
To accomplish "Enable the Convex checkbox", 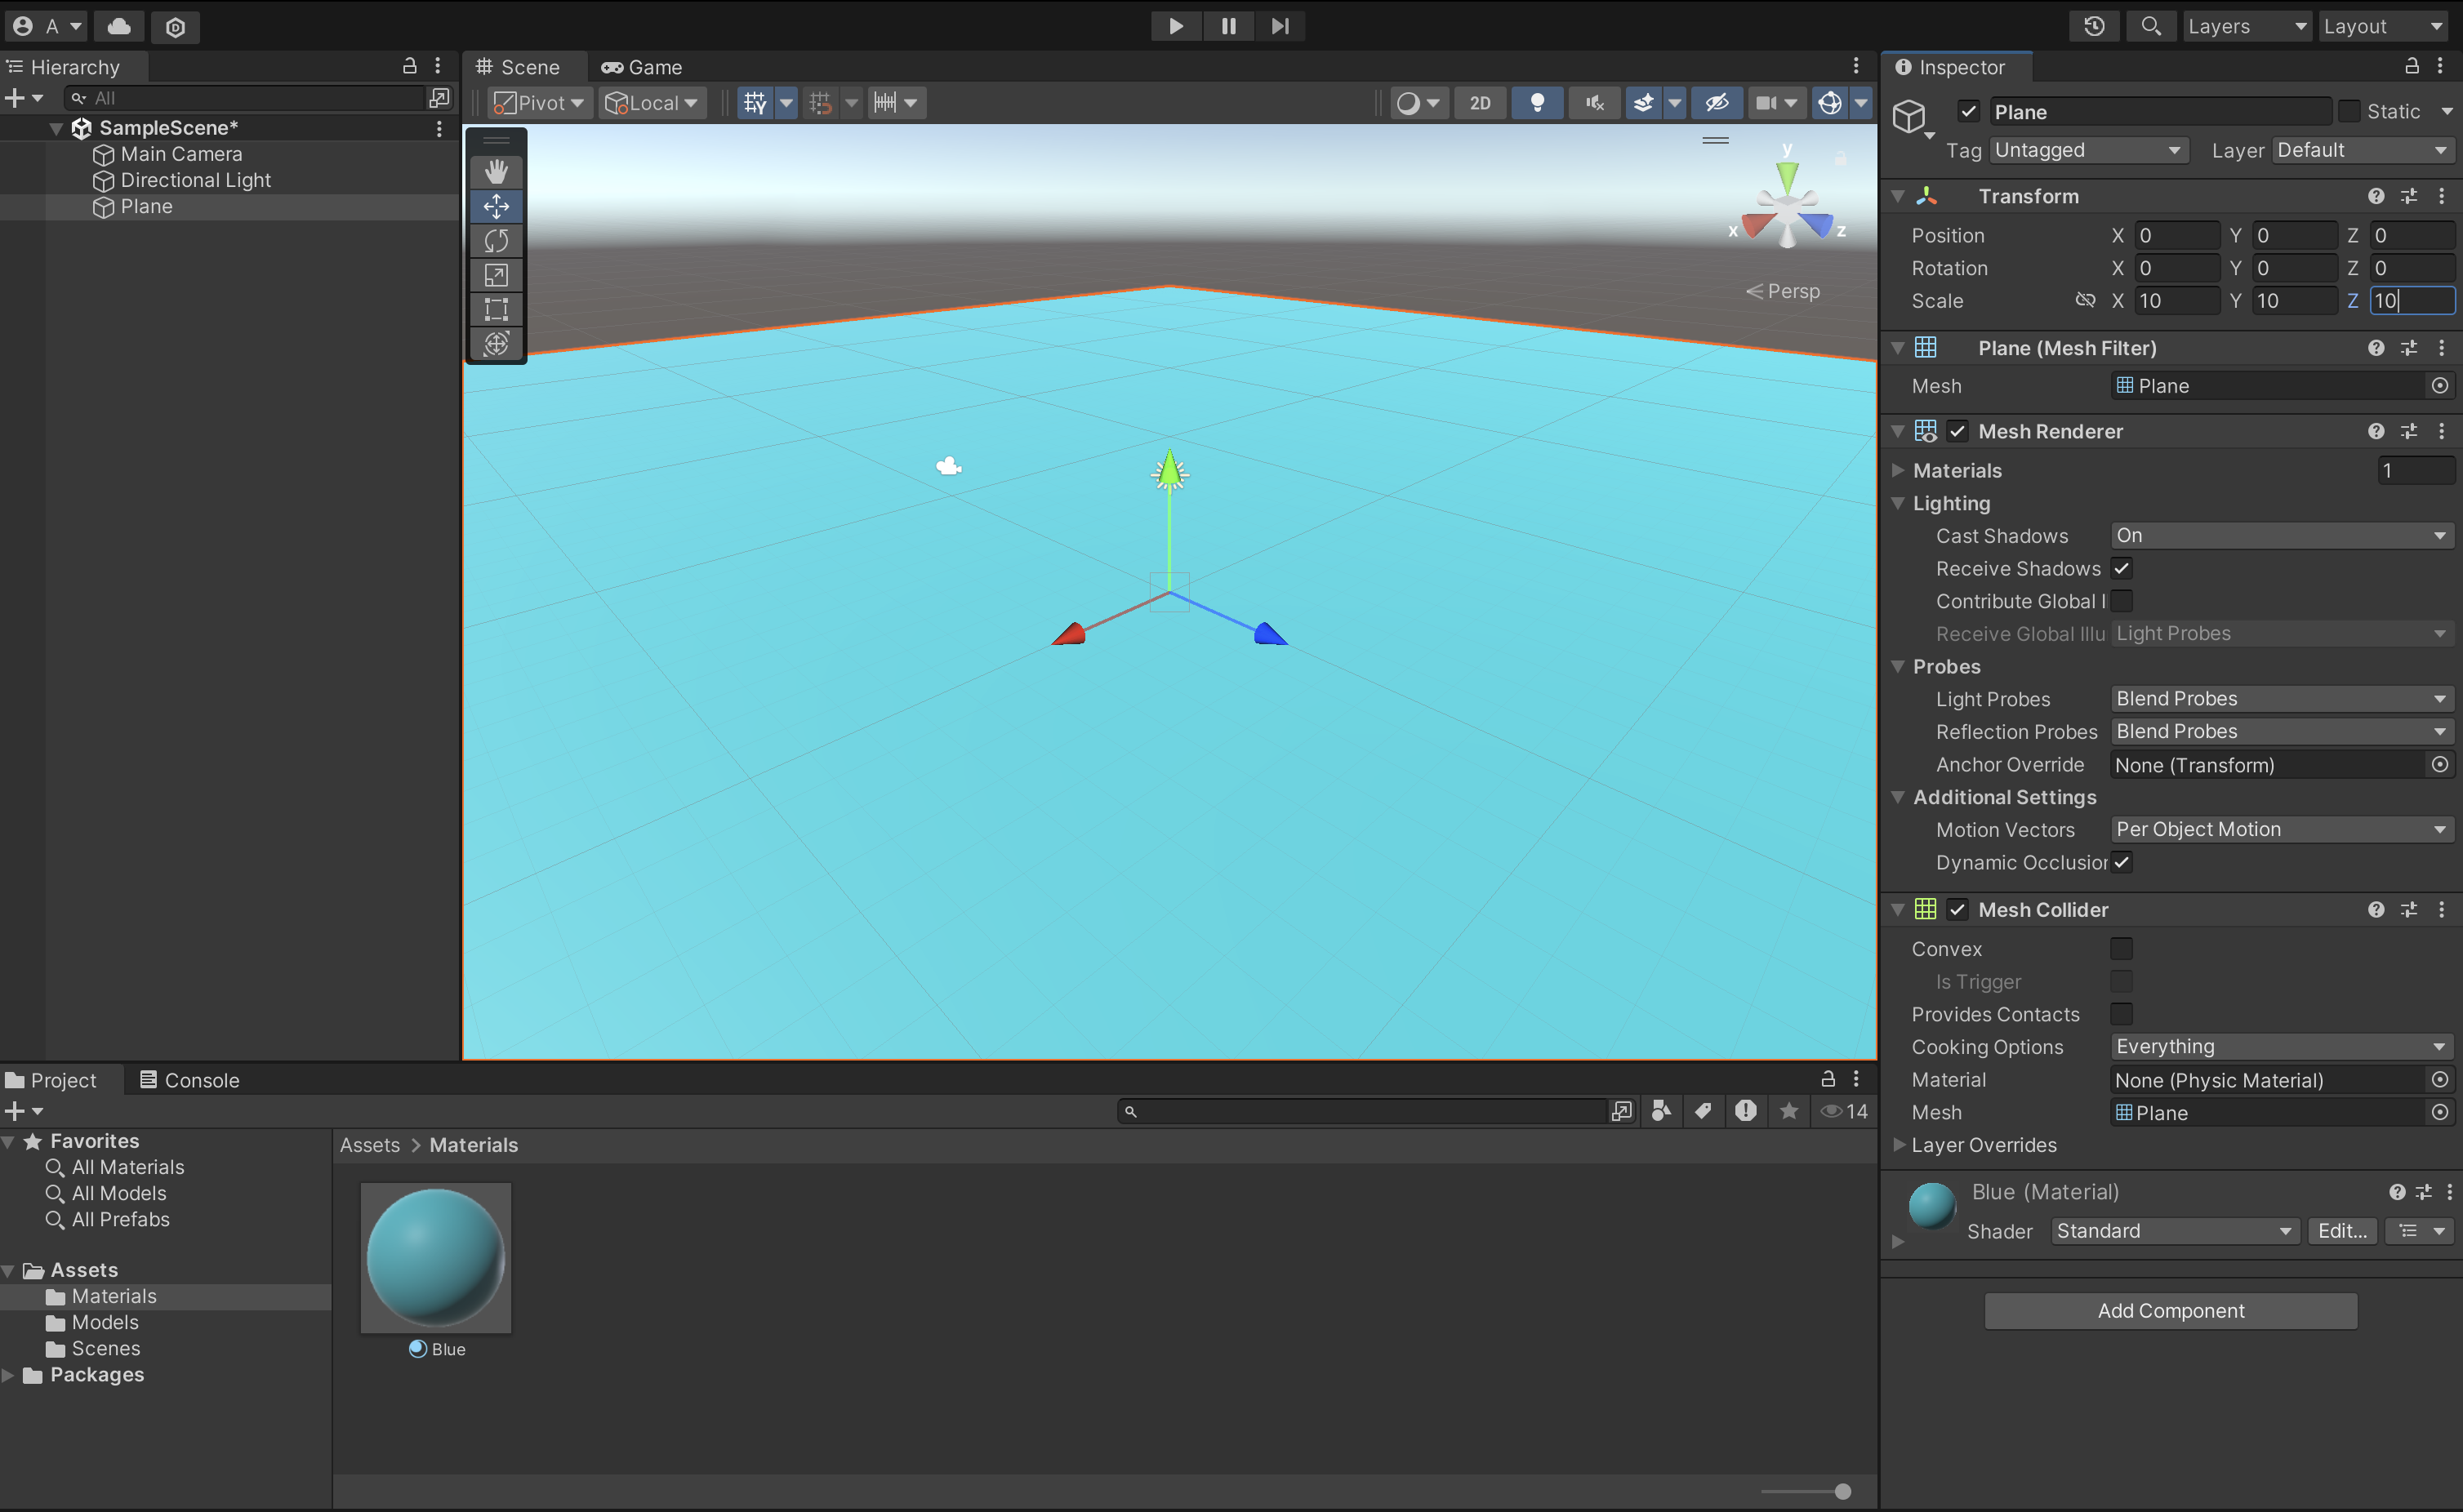I will [2121, 948].
